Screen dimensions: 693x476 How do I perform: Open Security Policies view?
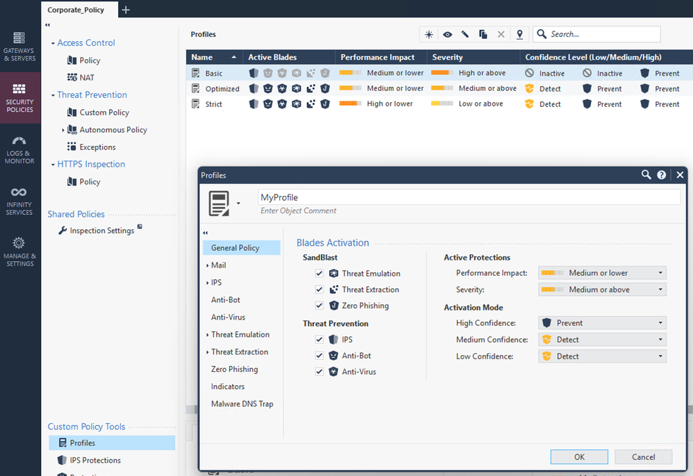tap(20, 97)
